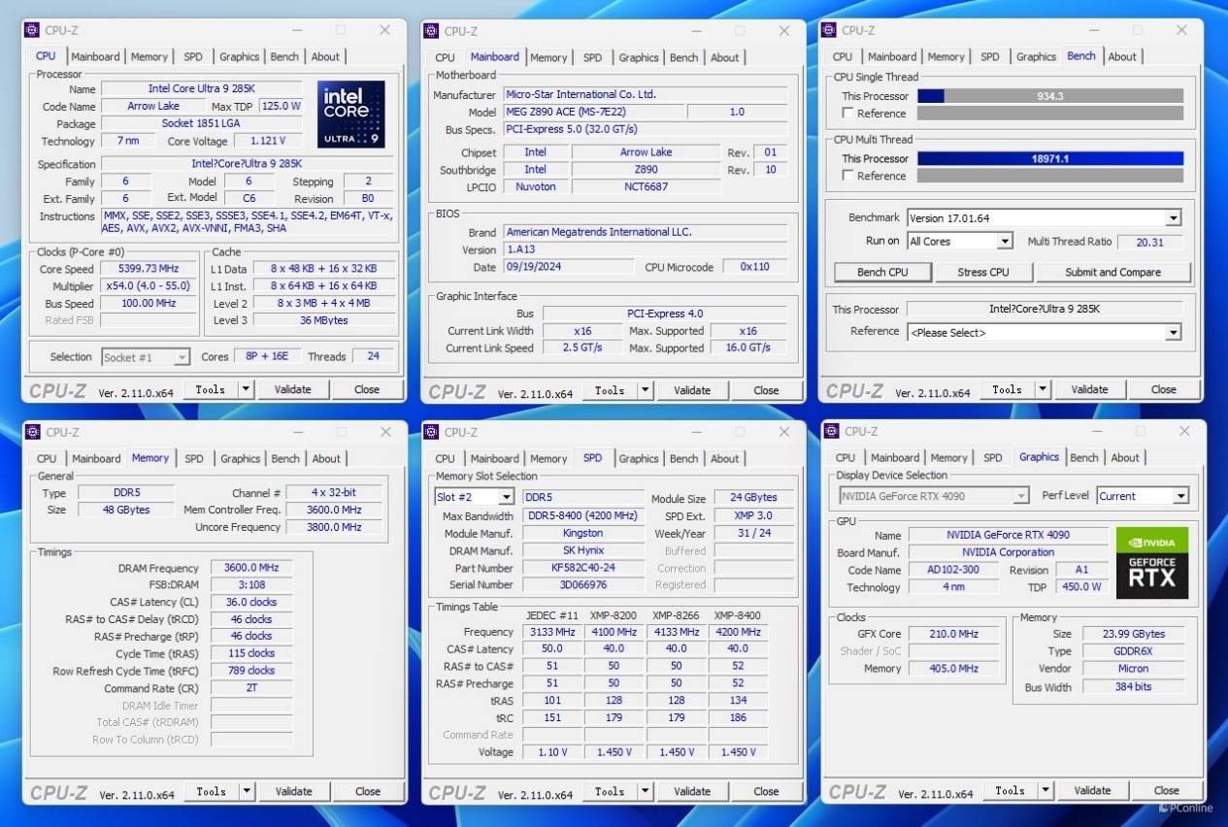The height and width of the screenshot is (827, 1228).
Task: Click the CPU-Z title icon in SPD window
Action: click(431, 432)
